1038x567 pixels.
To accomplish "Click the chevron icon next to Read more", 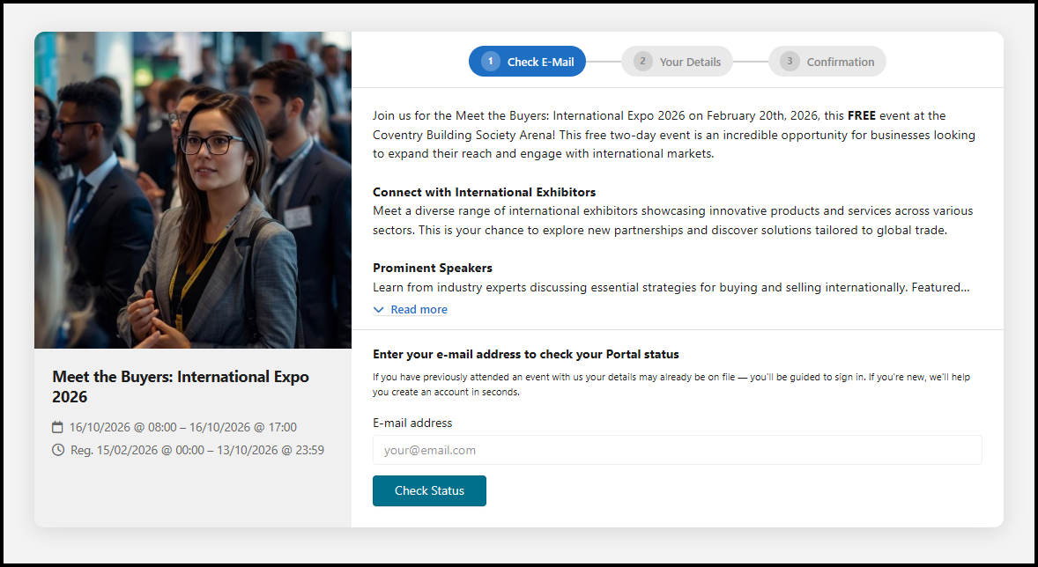I will click(x=379, y=310).
